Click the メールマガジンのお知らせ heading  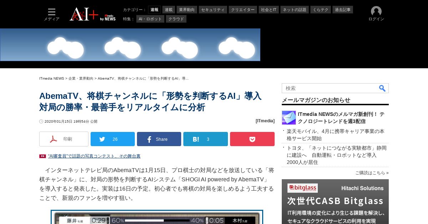(x=316, y=100)
